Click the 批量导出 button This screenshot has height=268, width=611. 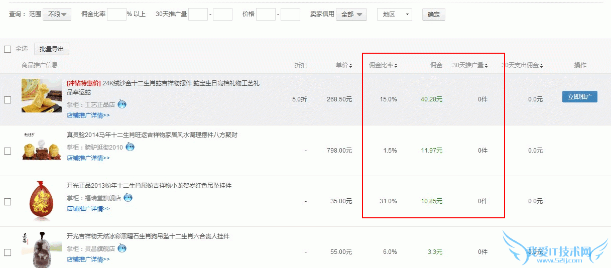(x=52, y=49)
